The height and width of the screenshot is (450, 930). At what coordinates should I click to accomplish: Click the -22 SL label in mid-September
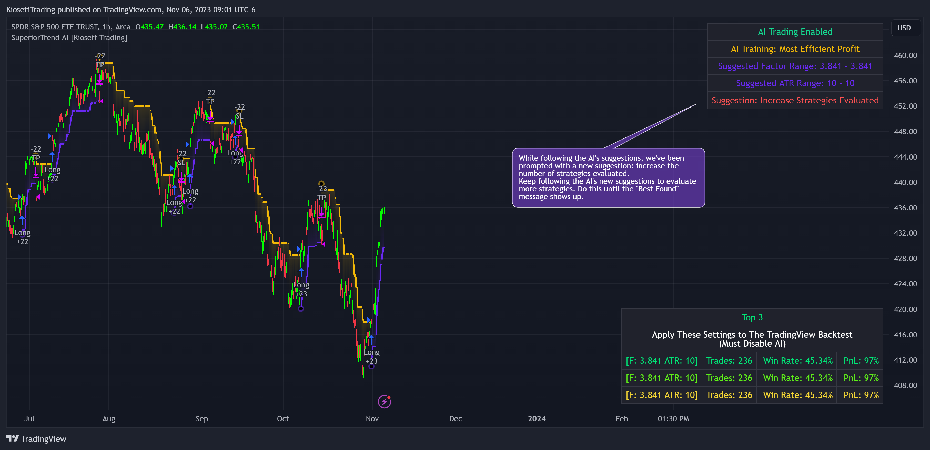(x=239, y=111)
